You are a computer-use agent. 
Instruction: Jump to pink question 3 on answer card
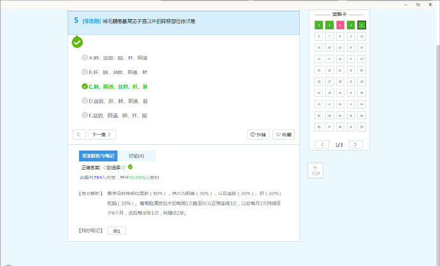coord(340,25)
